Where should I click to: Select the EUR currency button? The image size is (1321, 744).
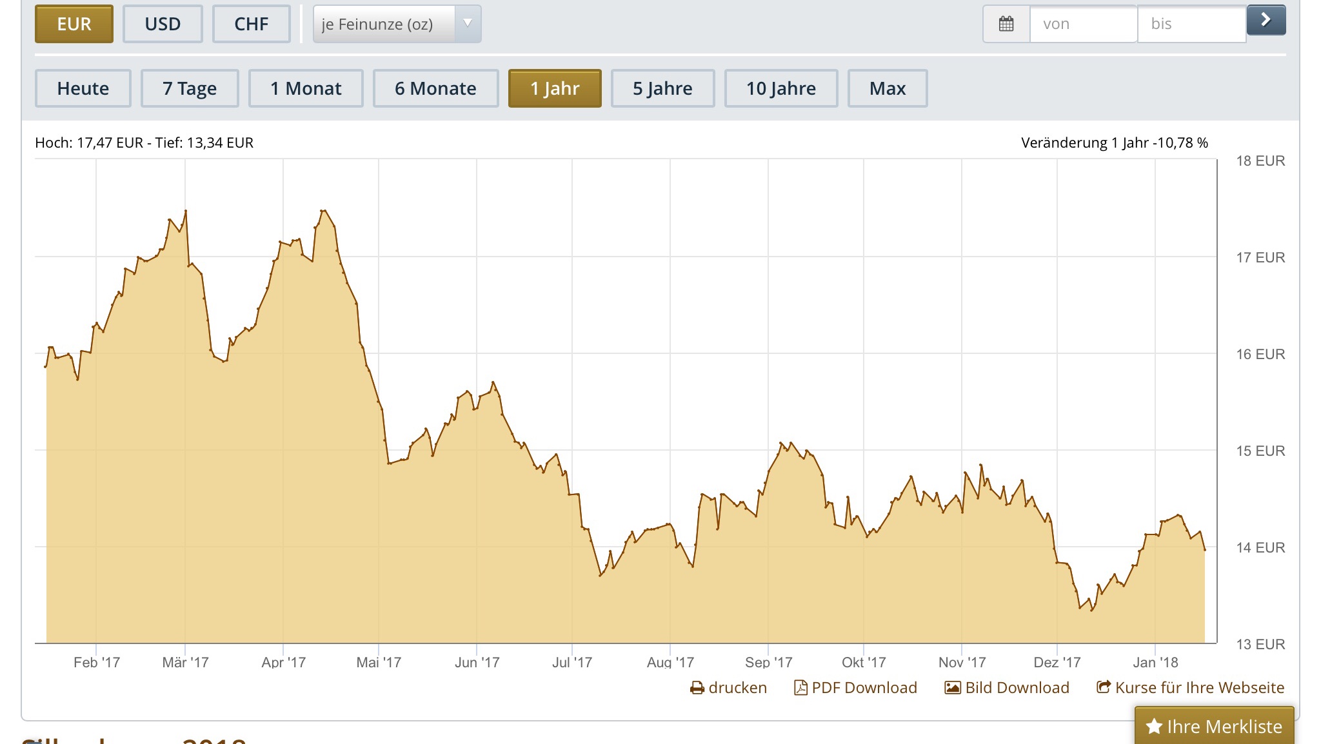click(74, 24)
